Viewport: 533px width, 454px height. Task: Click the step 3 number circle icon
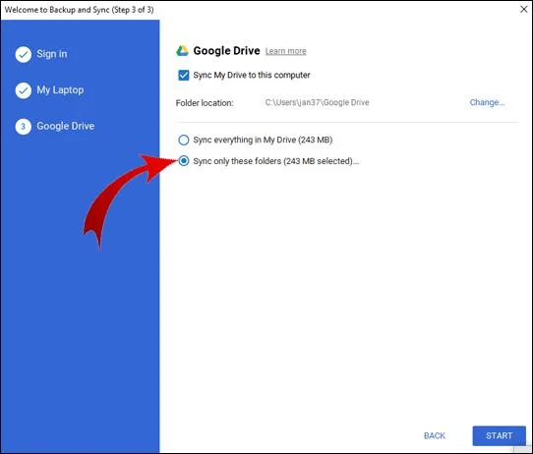[x=24, y=127]
